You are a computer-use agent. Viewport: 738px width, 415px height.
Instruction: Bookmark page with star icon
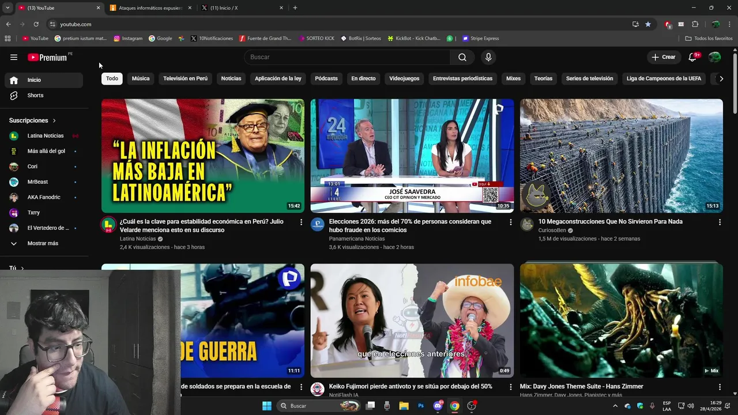coord(648,24)
